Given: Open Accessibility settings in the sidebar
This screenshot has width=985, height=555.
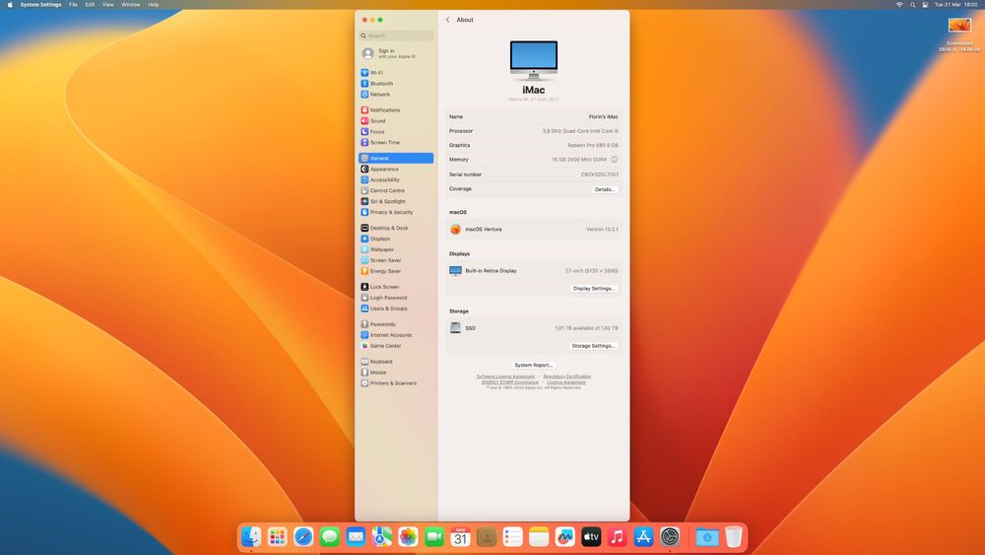Looking at the screenshot, I should 396,179.
